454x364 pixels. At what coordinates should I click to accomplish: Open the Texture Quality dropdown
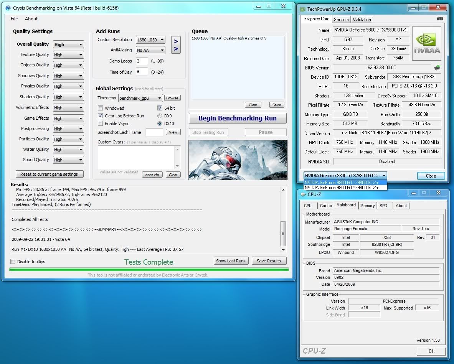69,55
